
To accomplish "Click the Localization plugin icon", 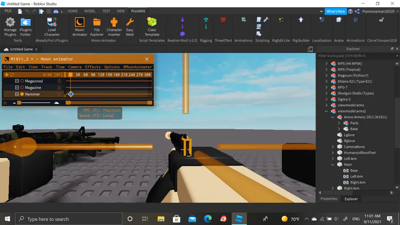I will [x=322, y=20].
